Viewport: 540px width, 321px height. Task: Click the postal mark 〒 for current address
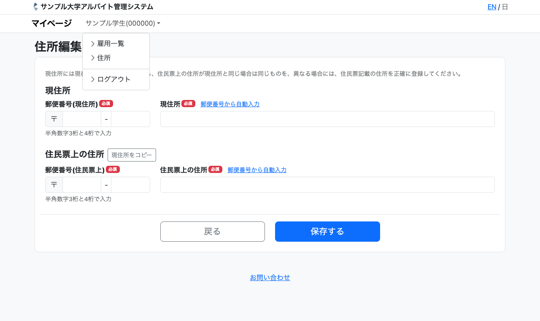54,119
